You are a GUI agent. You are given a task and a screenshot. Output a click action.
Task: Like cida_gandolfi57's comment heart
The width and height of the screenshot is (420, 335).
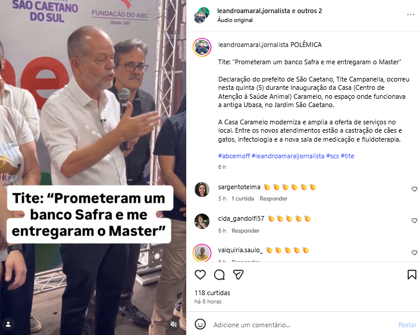pyautogui.click(x=414, y=221)
